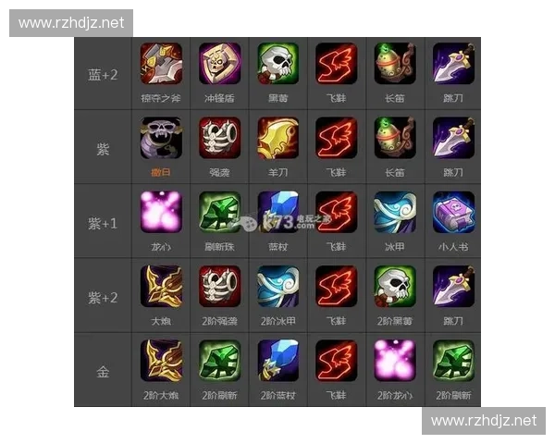
Task: Select the 2阶蓝杖 icon in the 金 row
Action: click(277, 361)
